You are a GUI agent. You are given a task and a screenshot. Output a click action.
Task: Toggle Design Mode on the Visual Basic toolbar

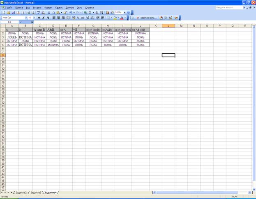(171, 18)
